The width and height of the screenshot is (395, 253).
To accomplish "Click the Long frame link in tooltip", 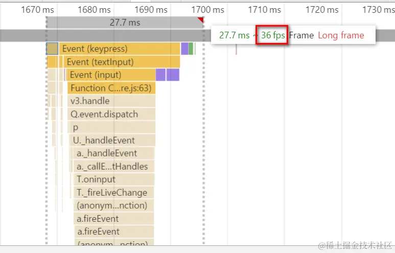I will point(341,35).
